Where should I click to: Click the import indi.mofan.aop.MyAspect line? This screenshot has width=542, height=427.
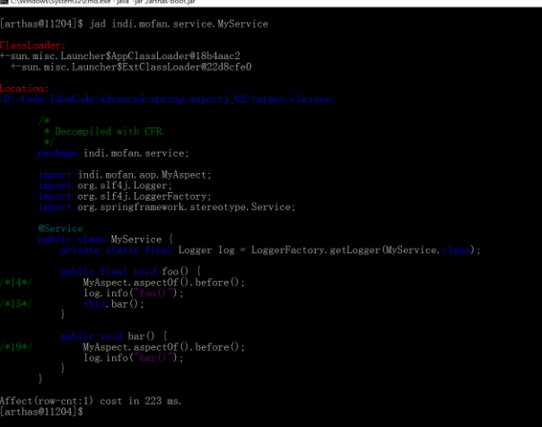125,175
